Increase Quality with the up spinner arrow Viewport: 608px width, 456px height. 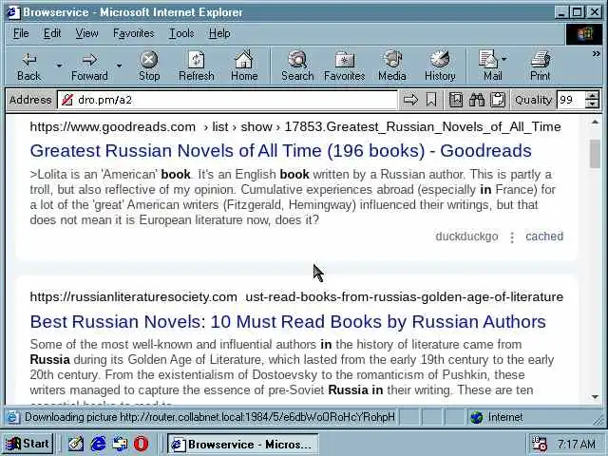coord(592,95)
